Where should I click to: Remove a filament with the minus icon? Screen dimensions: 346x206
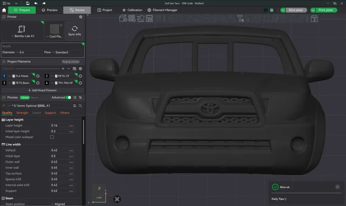click(69, 69)
